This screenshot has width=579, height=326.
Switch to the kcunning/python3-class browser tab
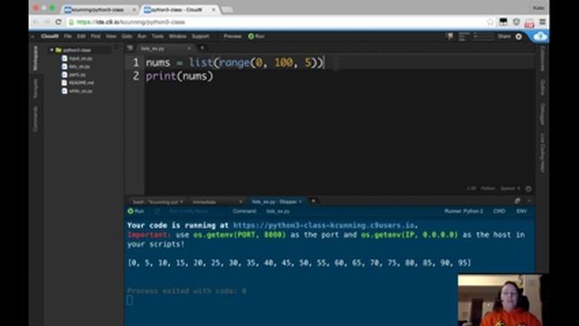[x=100, y=10]
